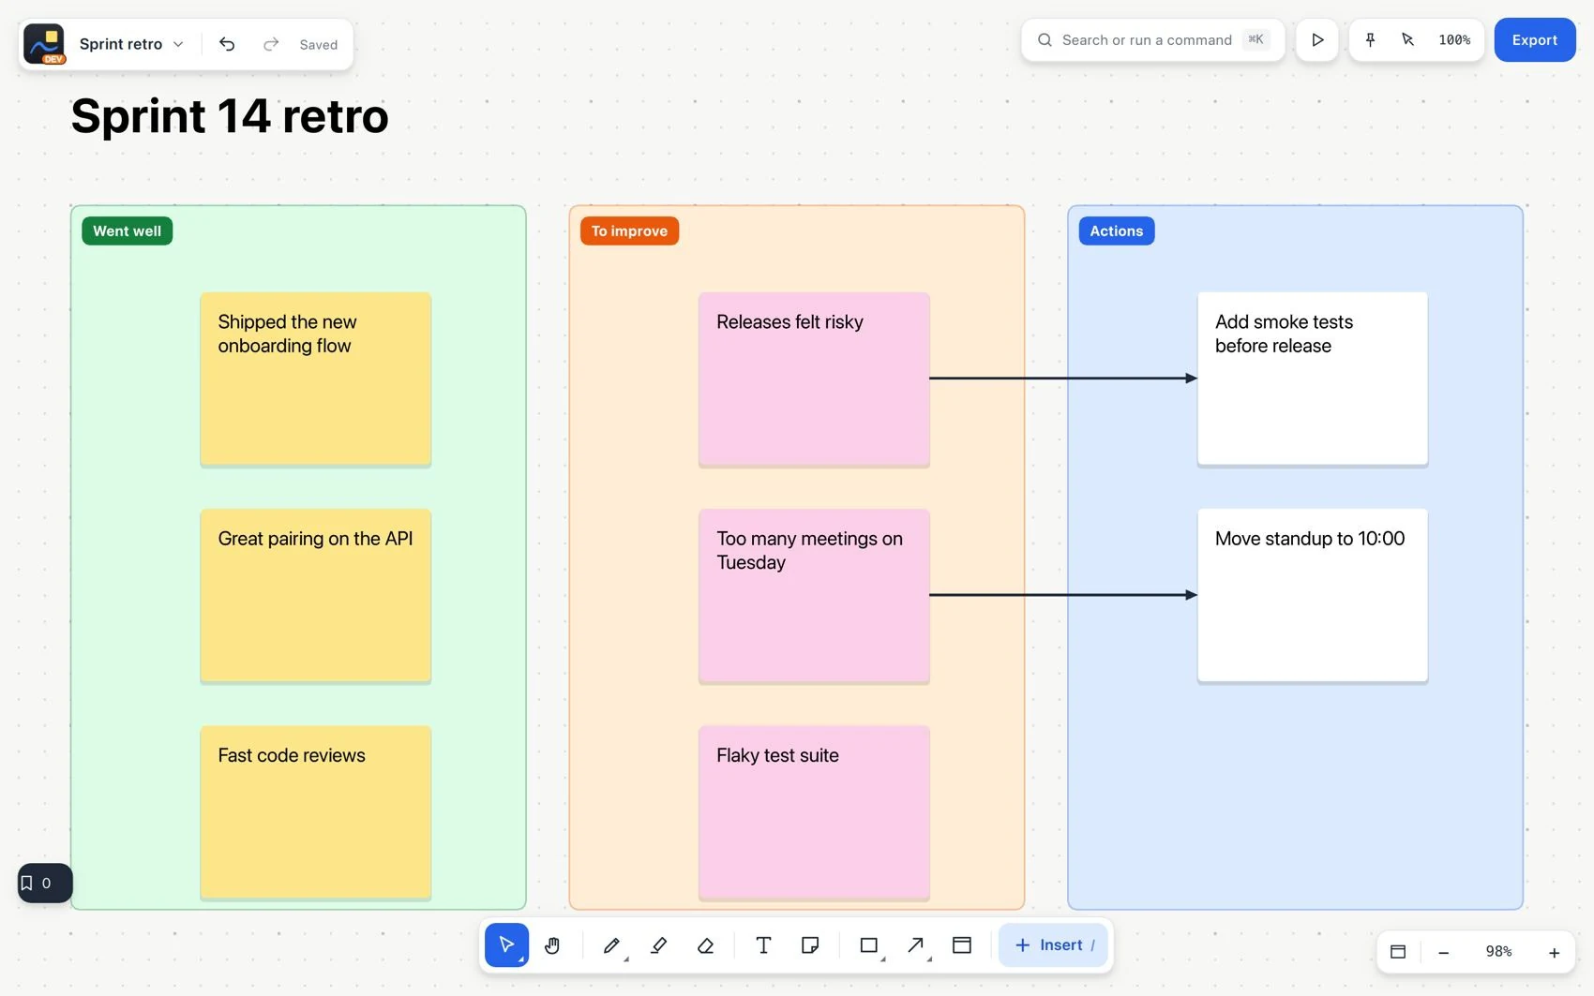Select the Releases felt risky sticky note
The height and width of the screenshot is (996, 1594).
[x=814, y=379]
